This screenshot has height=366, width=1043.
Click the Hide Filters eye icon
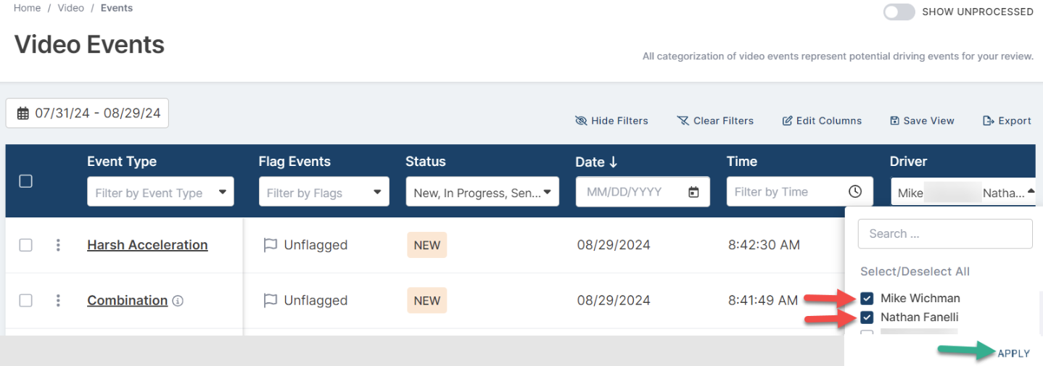(x=581, y=121)
